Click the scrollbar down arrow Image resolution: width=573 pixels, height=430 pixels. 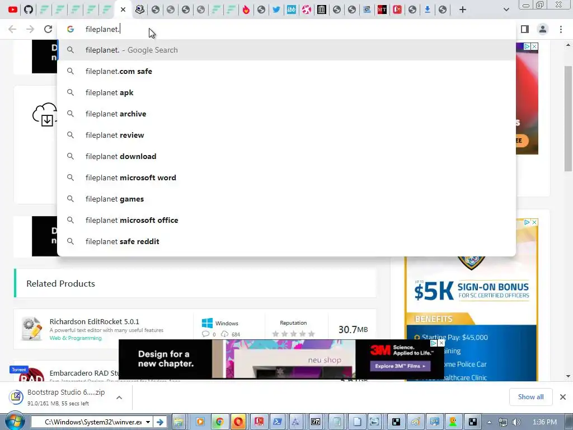point(568,376)
